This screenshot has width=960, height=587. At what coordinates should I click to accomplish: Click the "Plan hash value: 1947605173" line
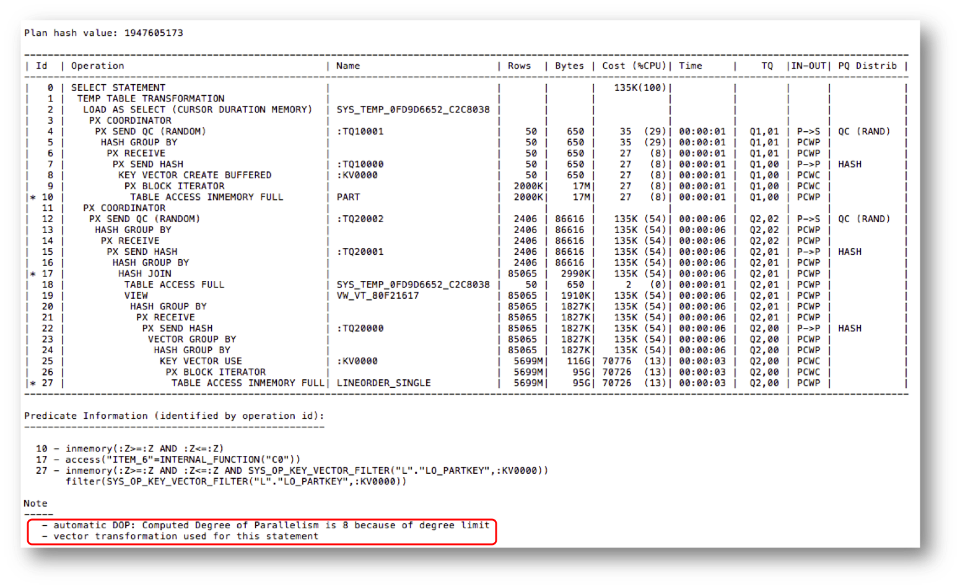click(103, 33)
